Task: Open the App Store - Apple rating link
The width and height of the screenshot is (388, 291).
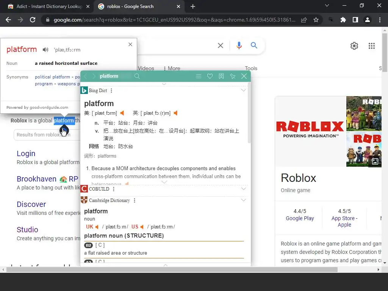Action: (x=344, y=221)
